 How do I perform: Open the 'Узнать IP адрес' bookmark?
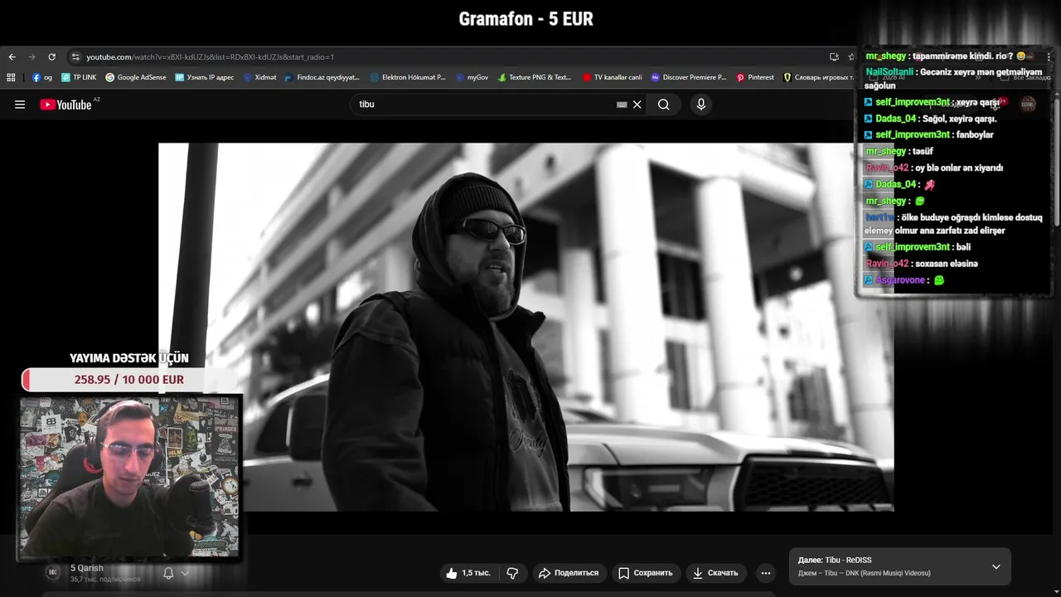205,77
